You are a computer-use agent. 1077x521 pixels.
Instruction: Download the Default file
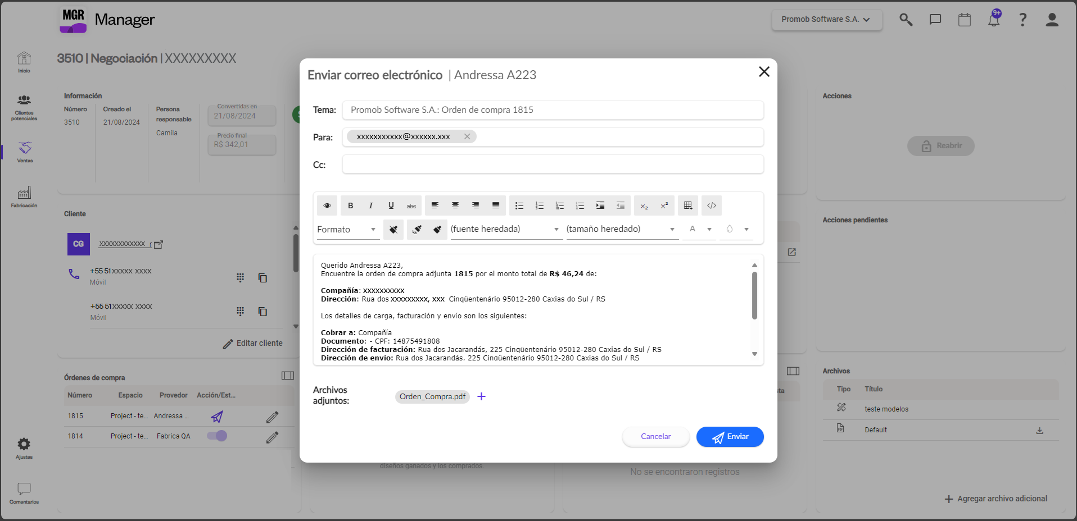pos(1040,431)
